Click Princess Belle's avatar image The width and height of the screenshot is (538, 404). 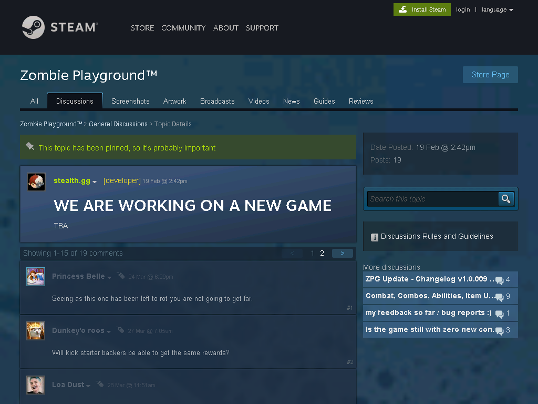tap(36, 277)
